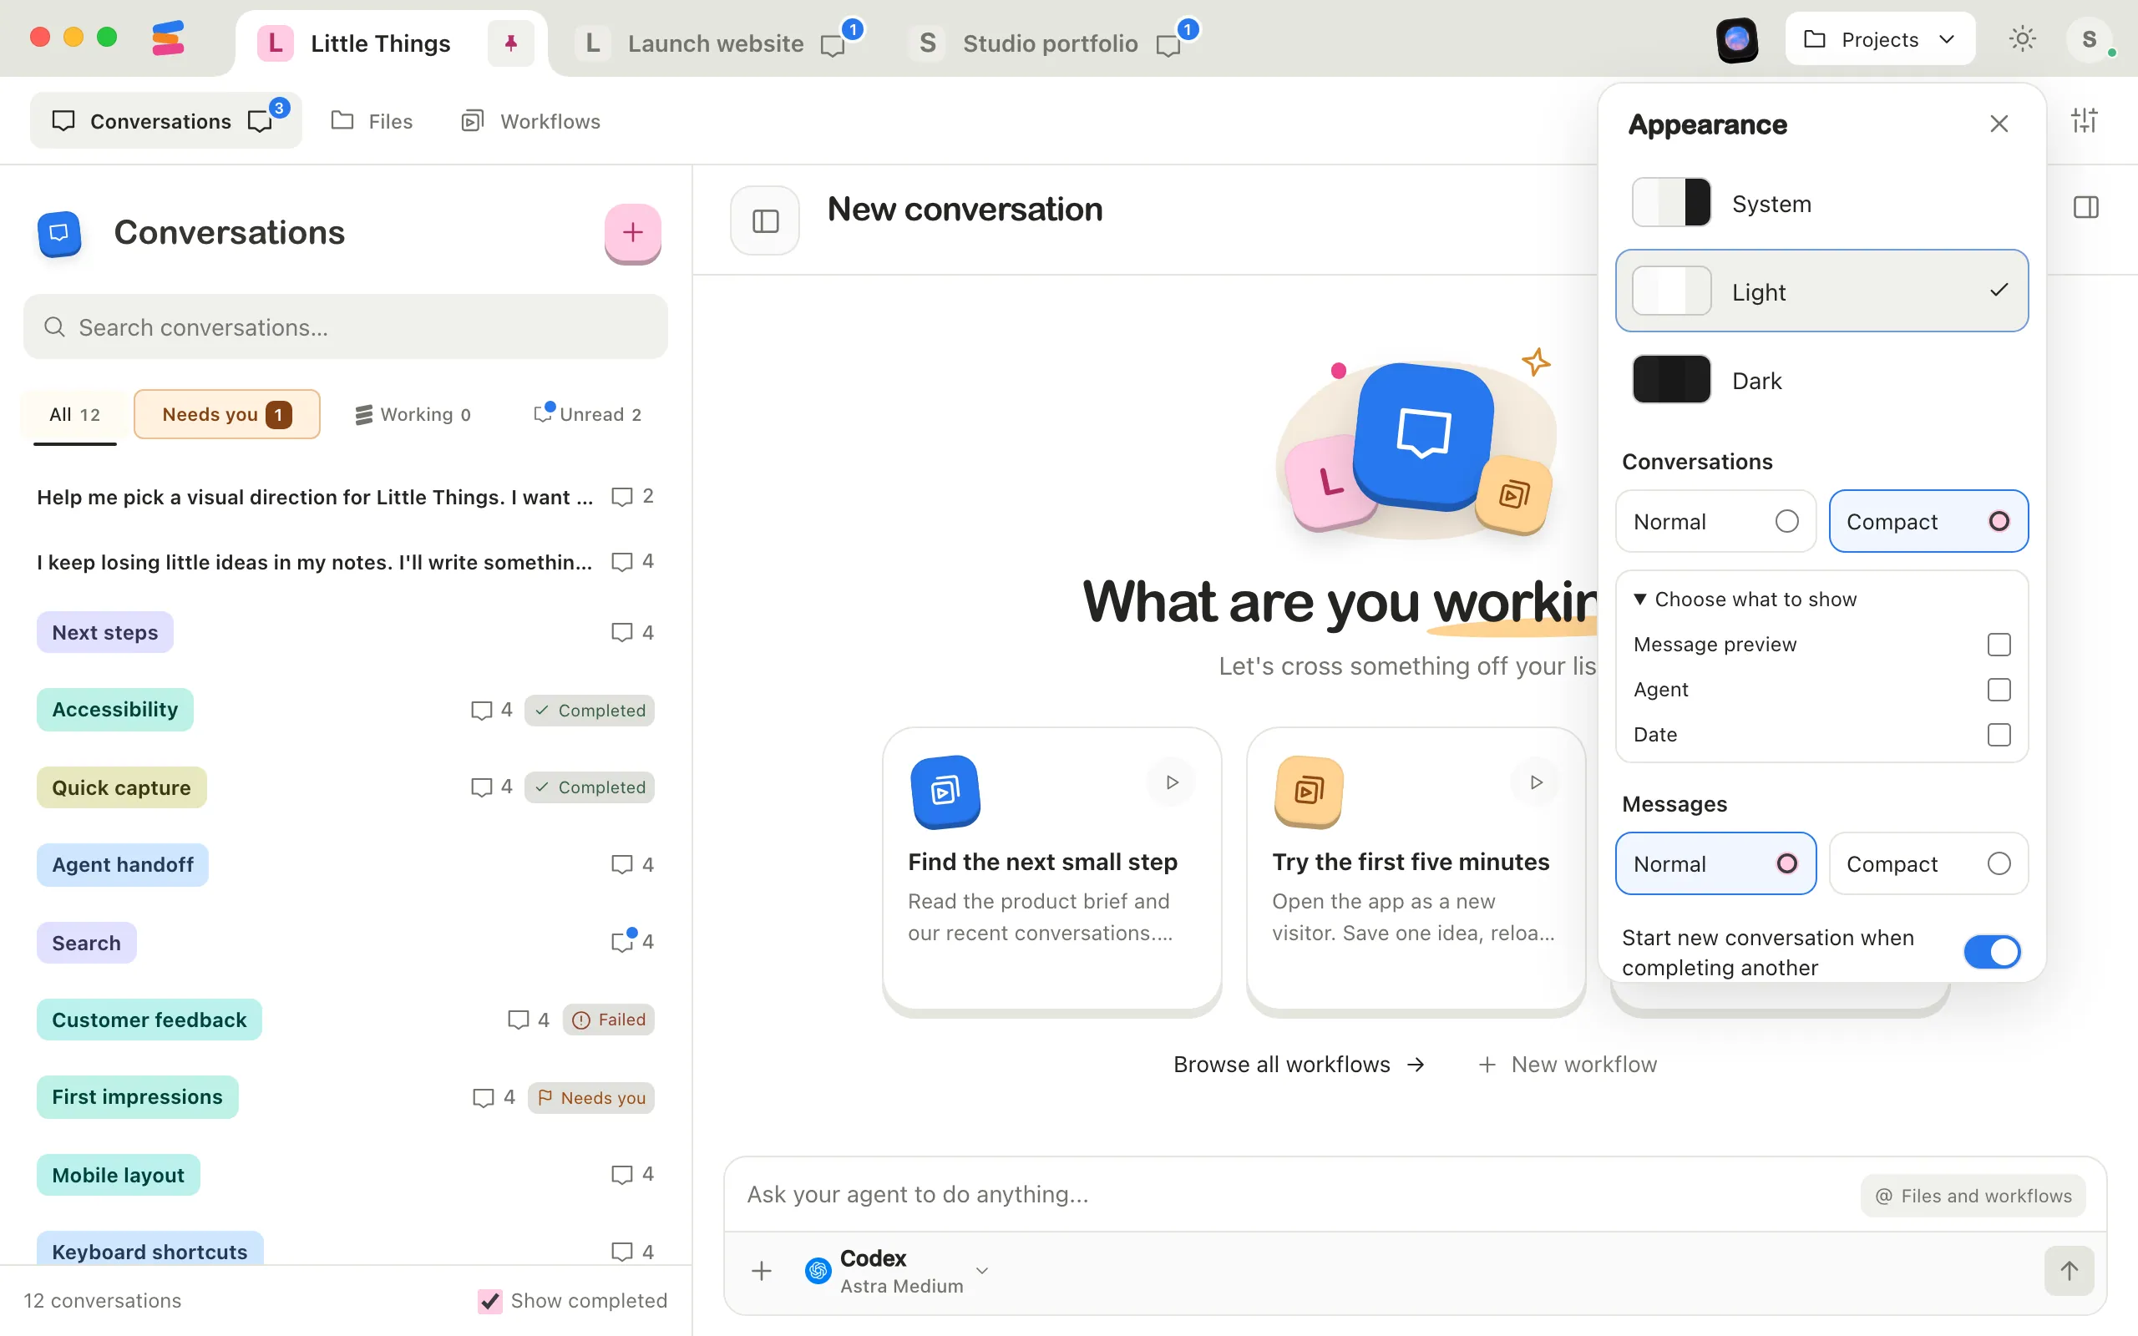The height and width of the screenshot is (1336, 2138).
Task: Click the Ask your agent input field
Action: (1289, 1195)
